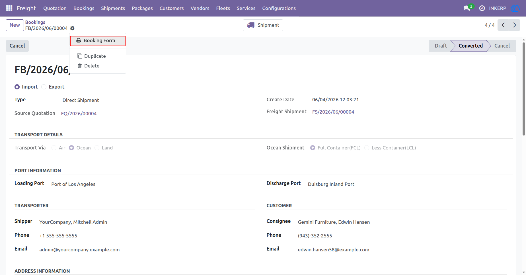Click the vertical page scrollbar

pyautogui.click(x=524, y=89)
